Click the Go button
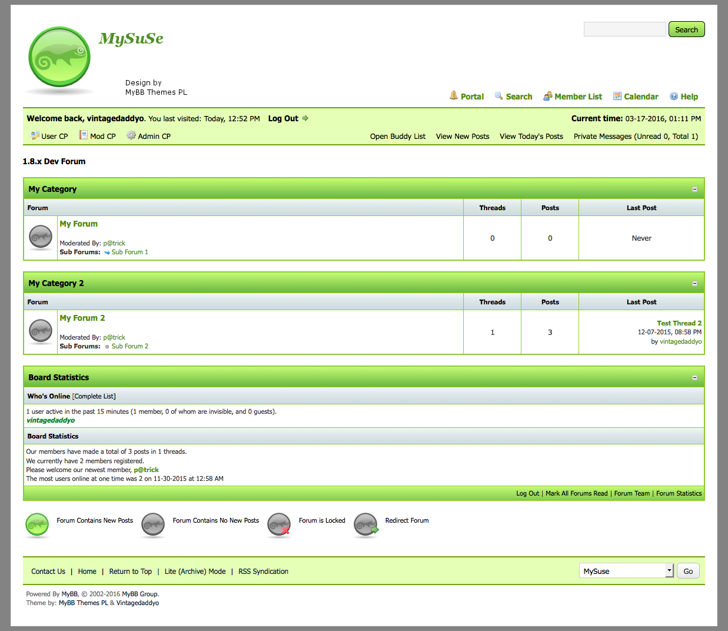 point(688,571)
